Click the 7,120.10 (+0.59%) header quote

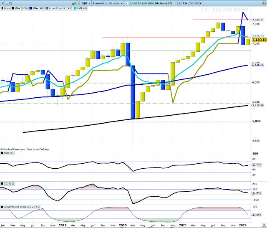tap(142, 3)
